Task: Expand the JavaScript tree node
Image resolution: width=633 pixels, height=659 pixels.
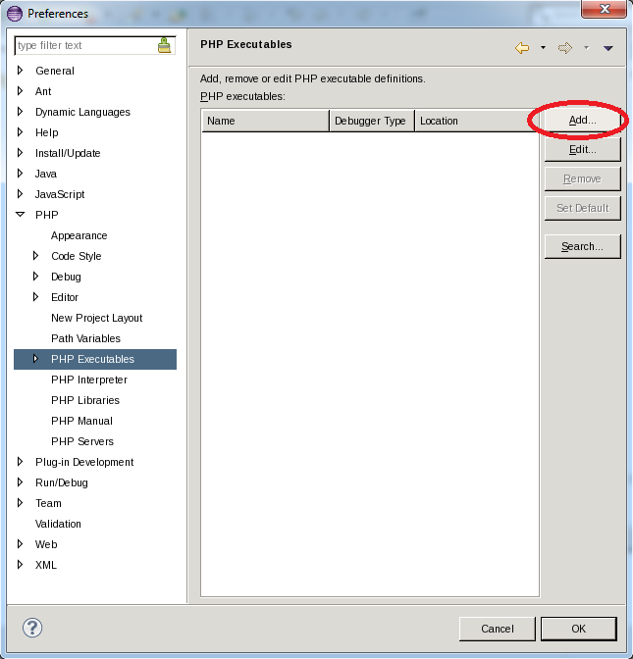Action: pyautogui.click(x=20, y=194)
